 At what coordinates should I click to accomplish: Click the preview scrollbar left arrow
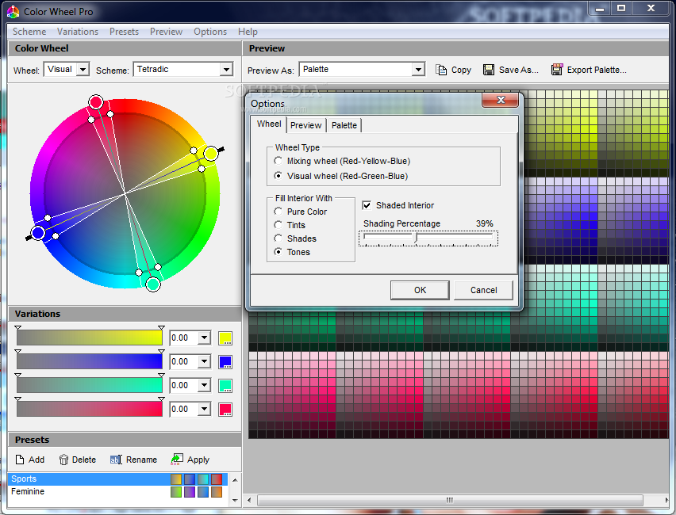[249, 500]
